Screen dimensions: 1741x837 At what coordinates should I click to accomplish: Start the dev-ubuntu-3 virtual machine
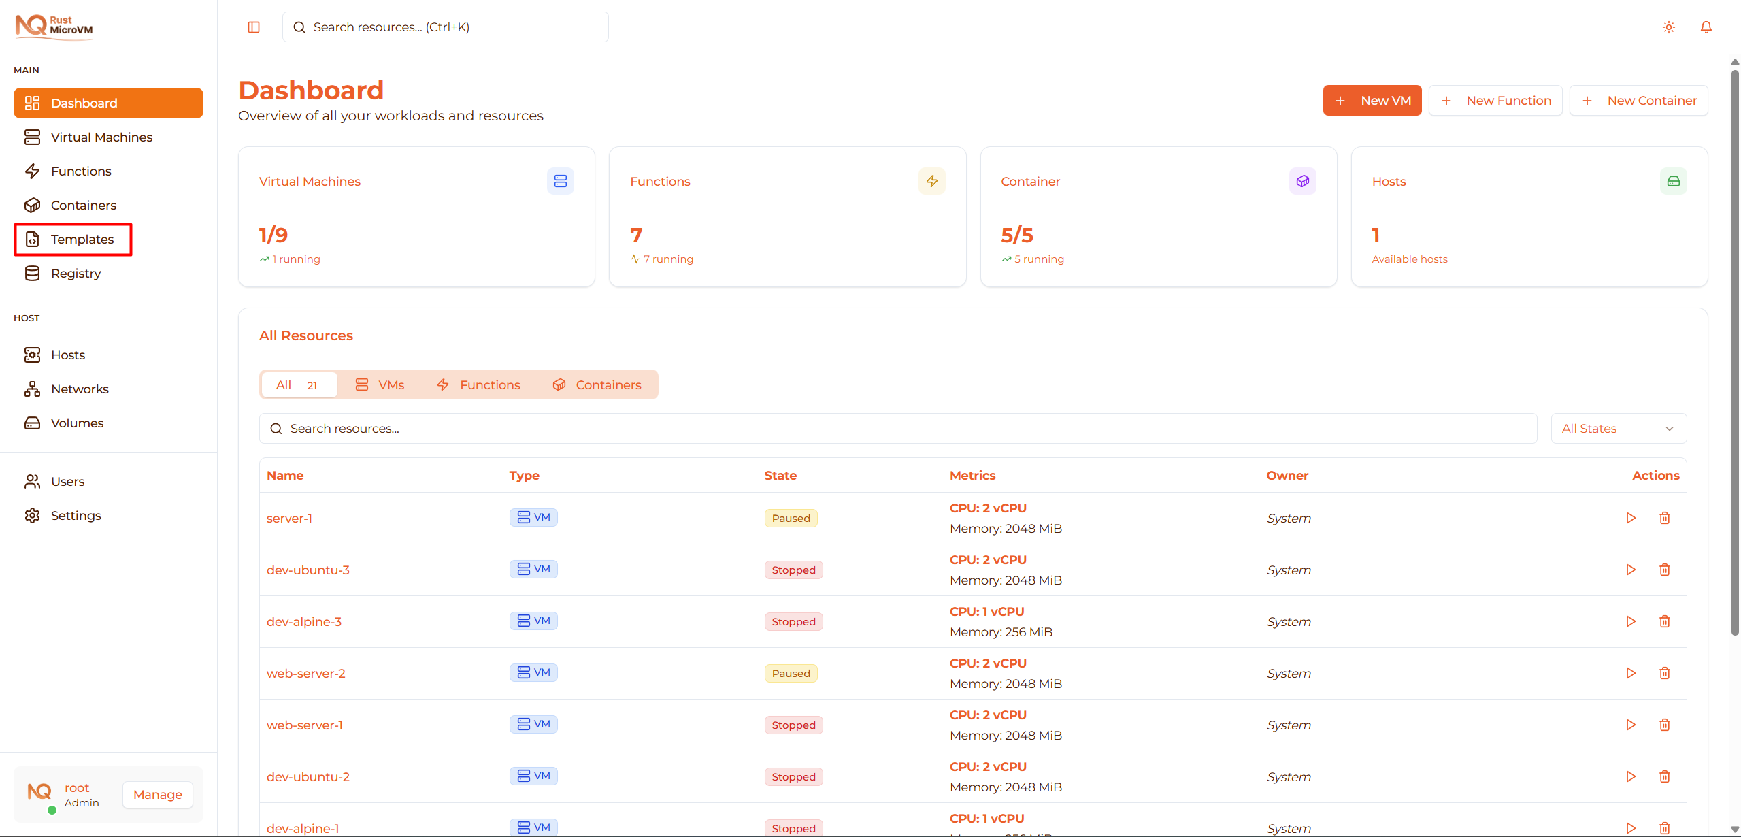pos(1630,570)
